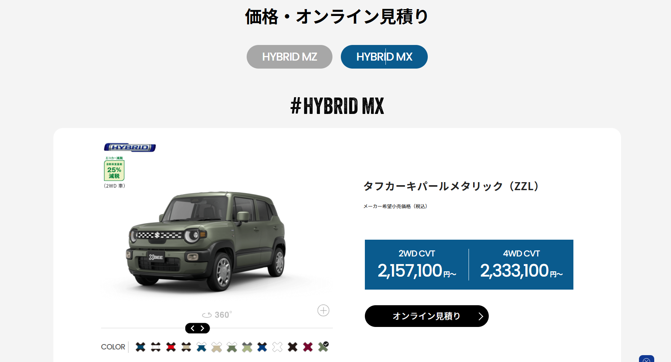Choose black roof with red body color
The height and width of the screenshot is (362, 671).
click(x=171, y=347)
